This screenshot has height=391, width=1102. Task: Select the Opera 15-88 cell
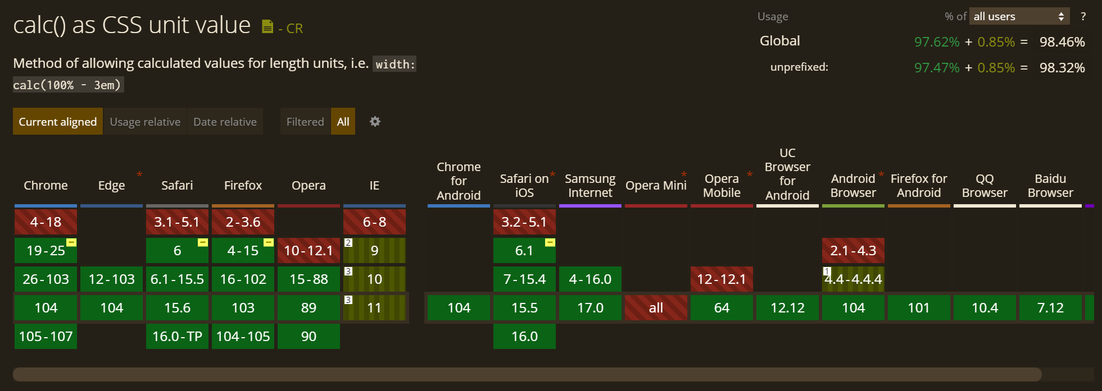tap(309, 279)
